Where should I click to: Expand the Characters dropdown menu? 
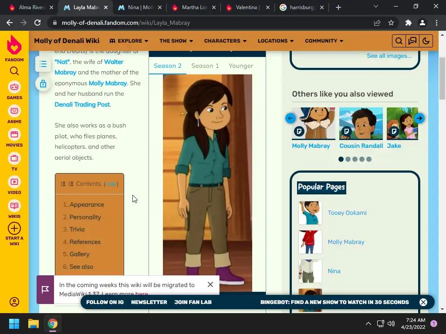[x=225, y=41]
